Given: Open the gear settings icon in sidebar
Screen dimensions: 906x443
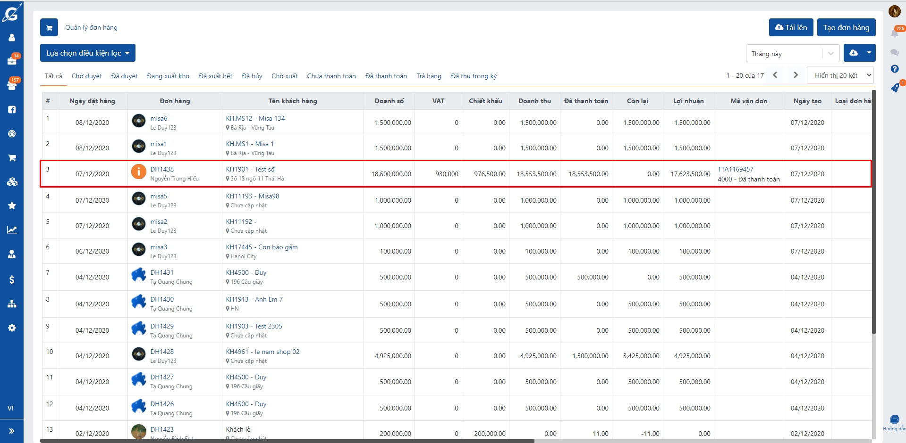Looking at the screenshot, I should (12, 328).
